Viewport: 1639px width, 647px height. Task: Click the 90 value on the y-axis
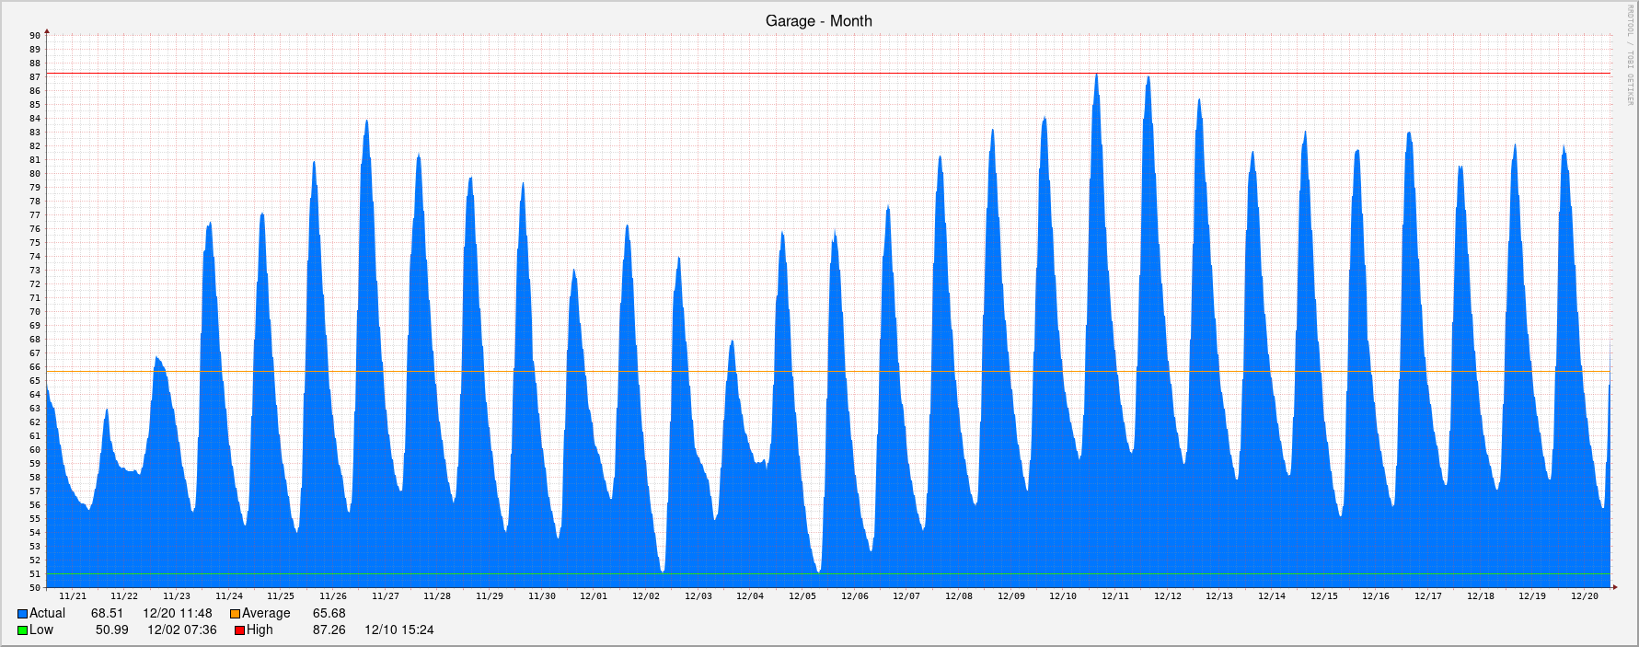35,36
